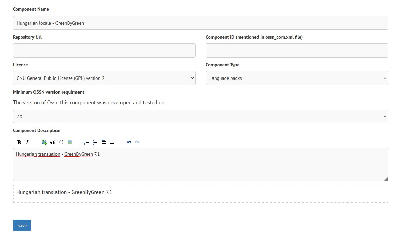Focus the Component Name field
404x247 pixels.
point(200,23)
